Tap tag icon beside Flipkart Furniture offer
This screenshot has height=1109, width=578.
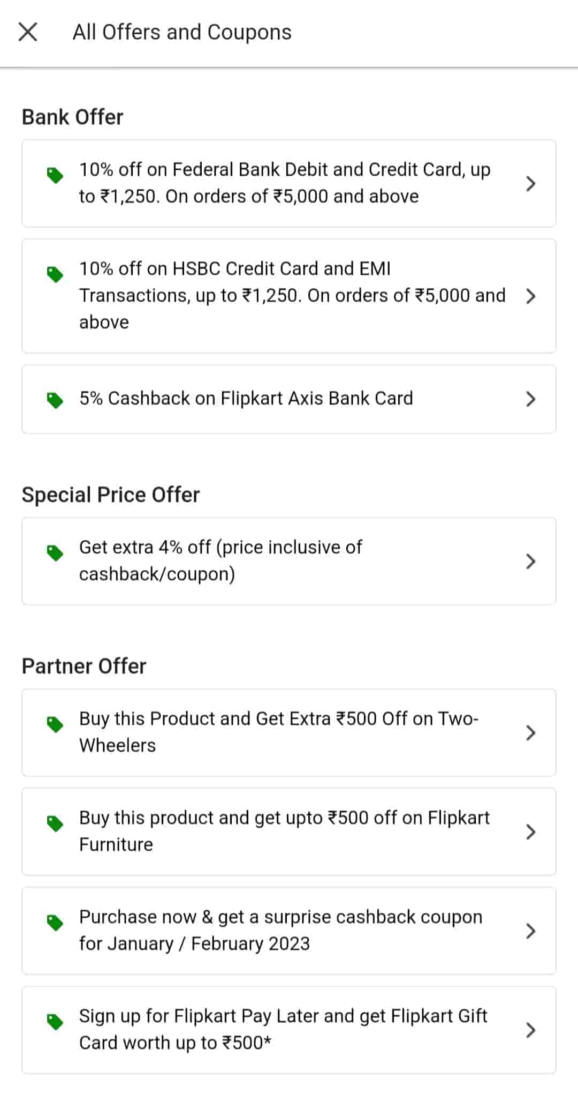[x=55, y=823]
